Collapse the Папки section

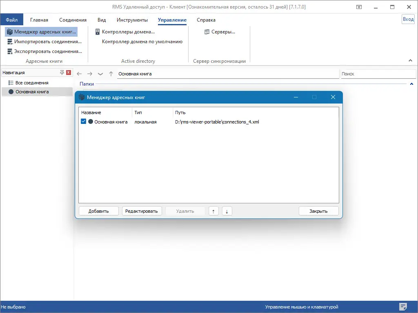tap(411, 84)
